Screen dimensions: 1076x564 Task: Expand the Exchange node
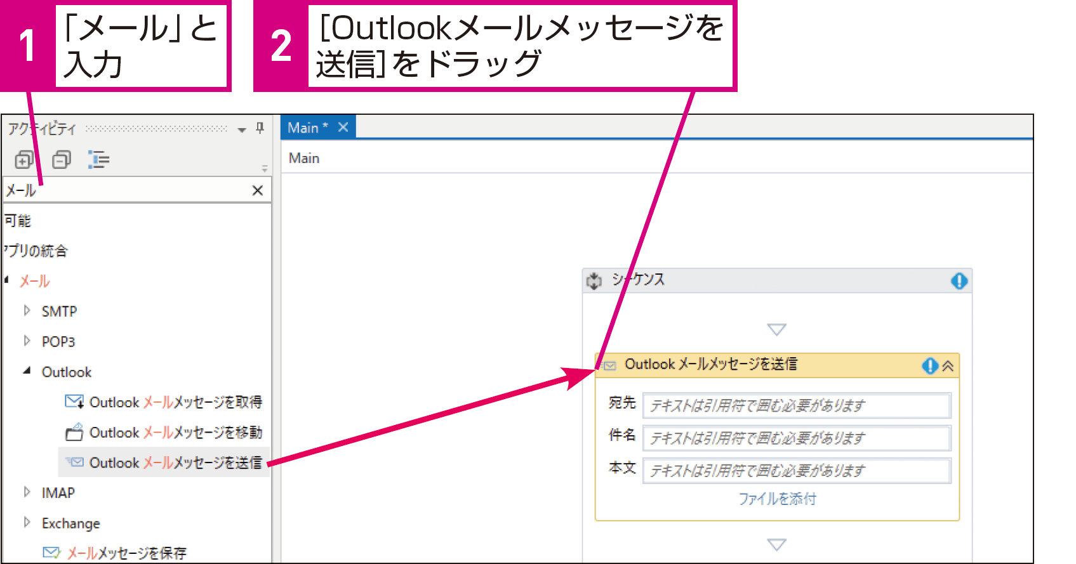[27, 522]
